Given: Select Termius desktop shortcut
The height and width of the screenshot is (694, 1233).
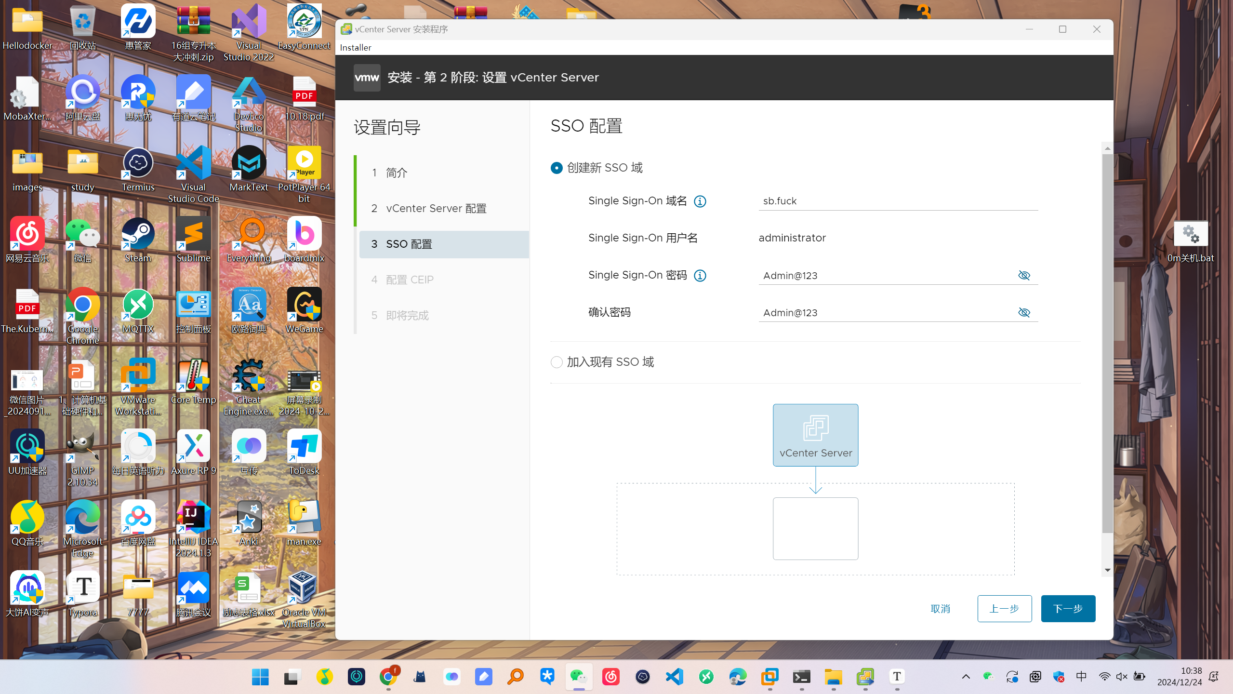Looking at the screenshot, I should pos(138,169).
